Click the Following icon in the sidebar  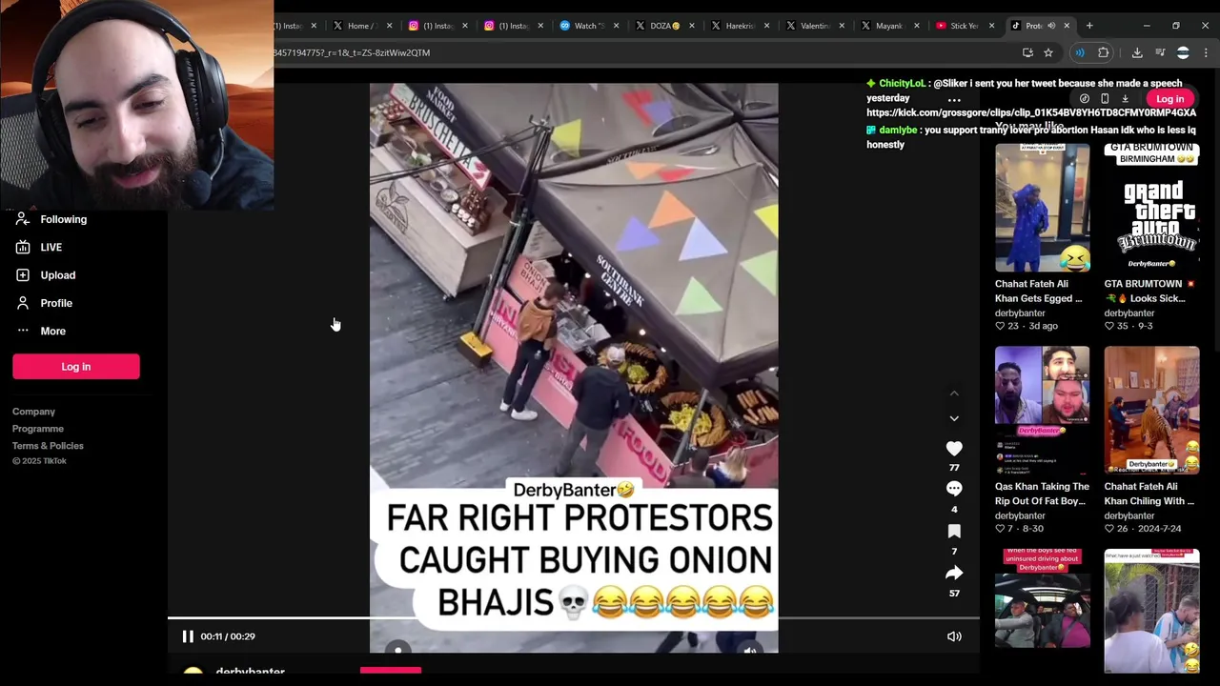tap(23, 219)
